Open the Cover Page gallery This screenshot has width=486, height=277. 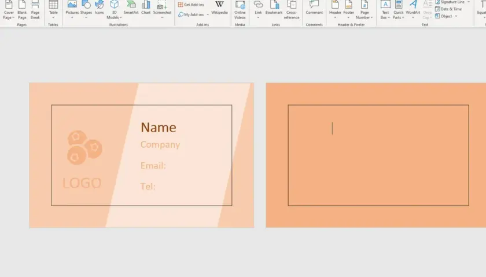pyautogui.click(x=9, y=10)
